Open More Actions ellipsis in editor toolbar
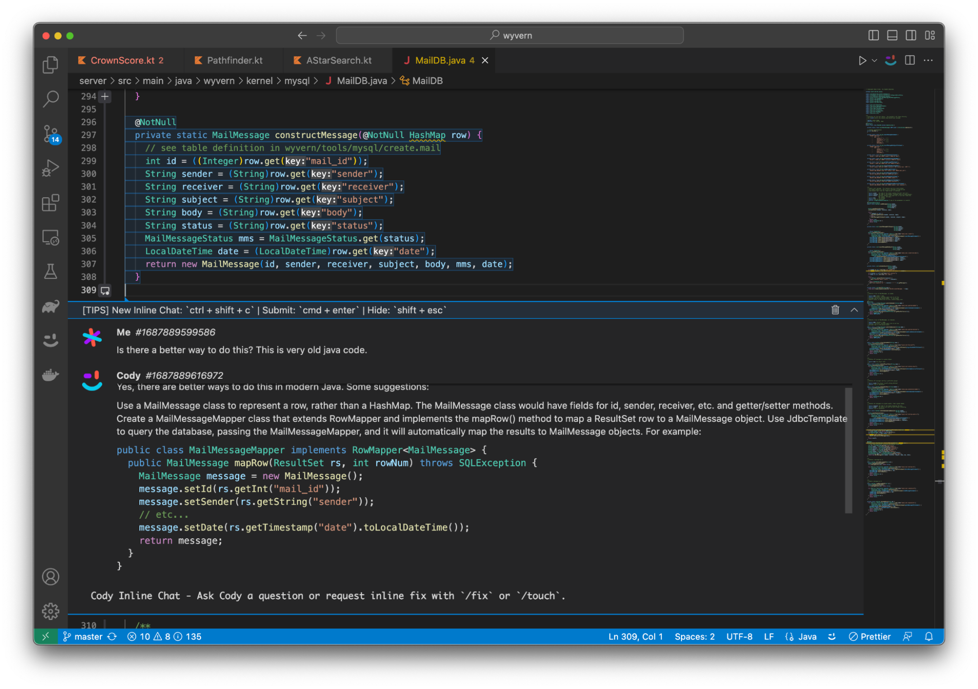 (x=928, y=60)
